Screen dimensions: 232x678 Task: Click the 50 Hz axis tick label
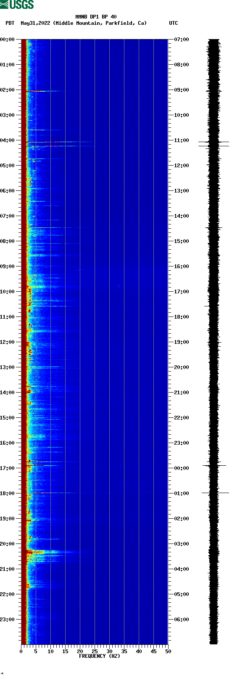click(x=168, y=652)
